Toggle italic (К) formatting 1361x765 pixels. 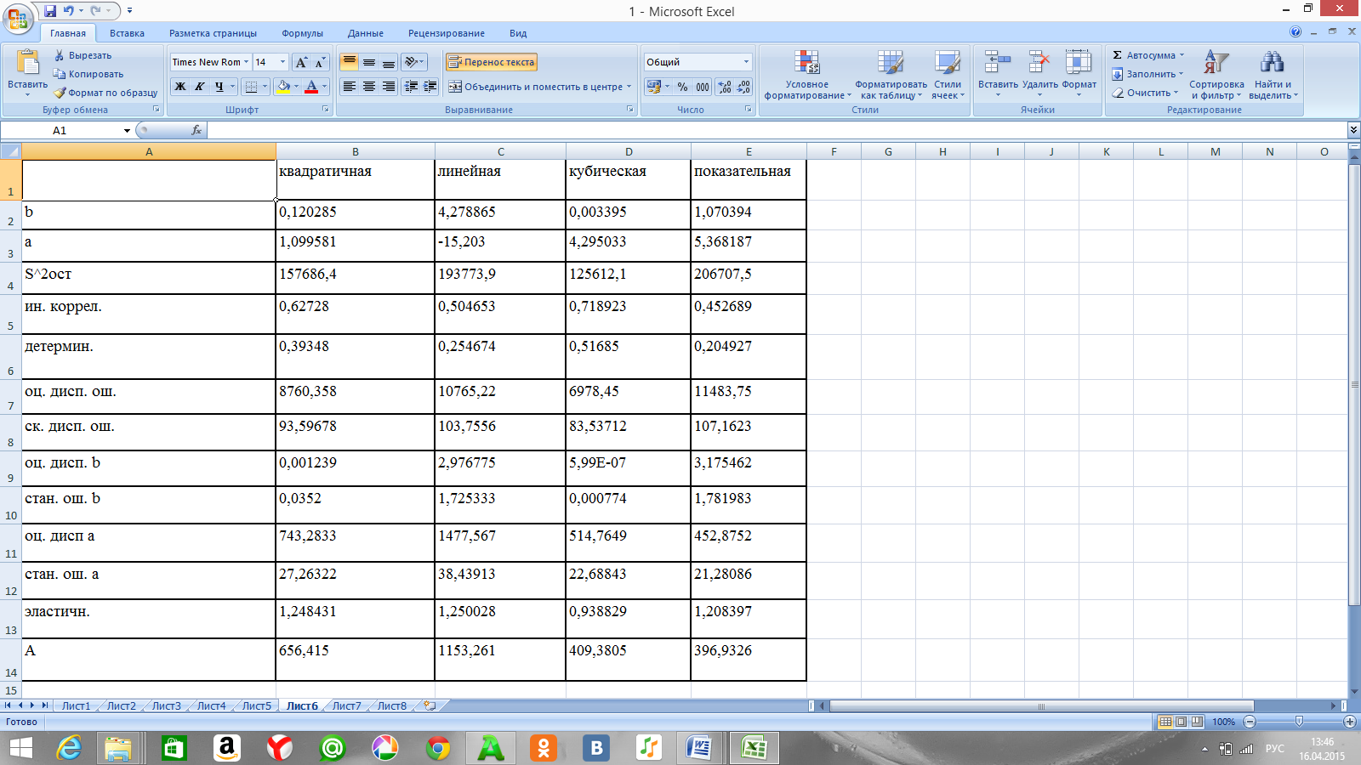[200, 87]
